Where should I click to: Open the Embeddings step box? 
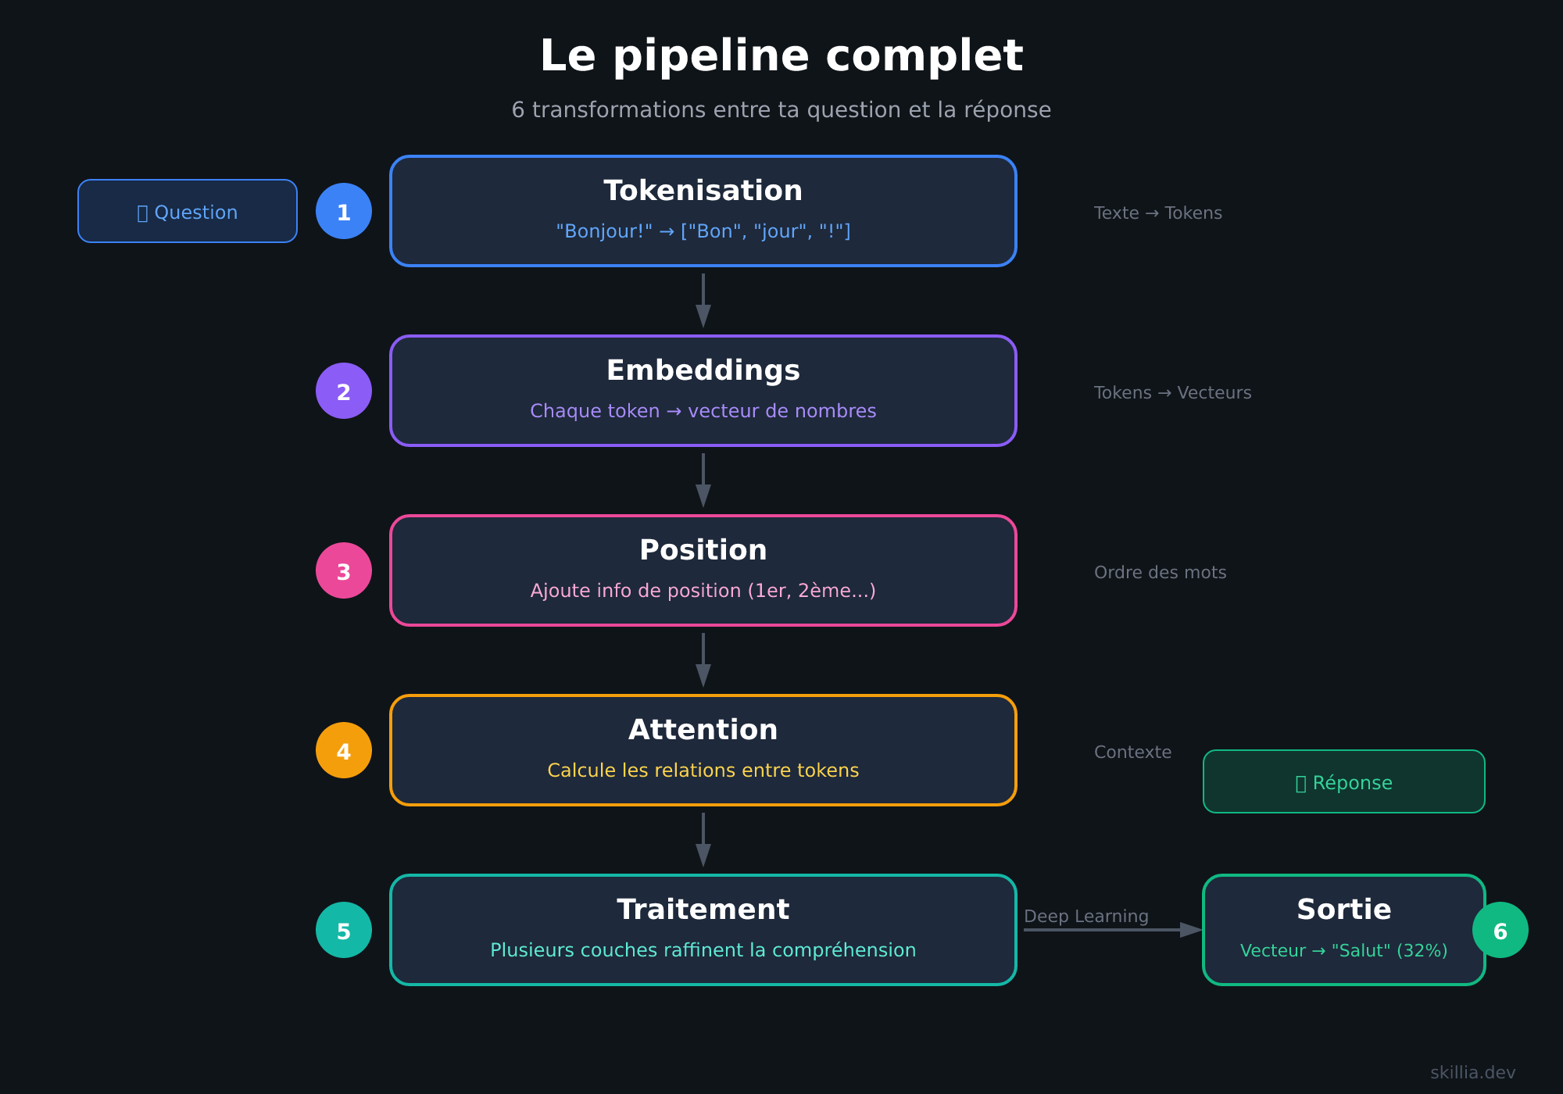tap(703, 391)
